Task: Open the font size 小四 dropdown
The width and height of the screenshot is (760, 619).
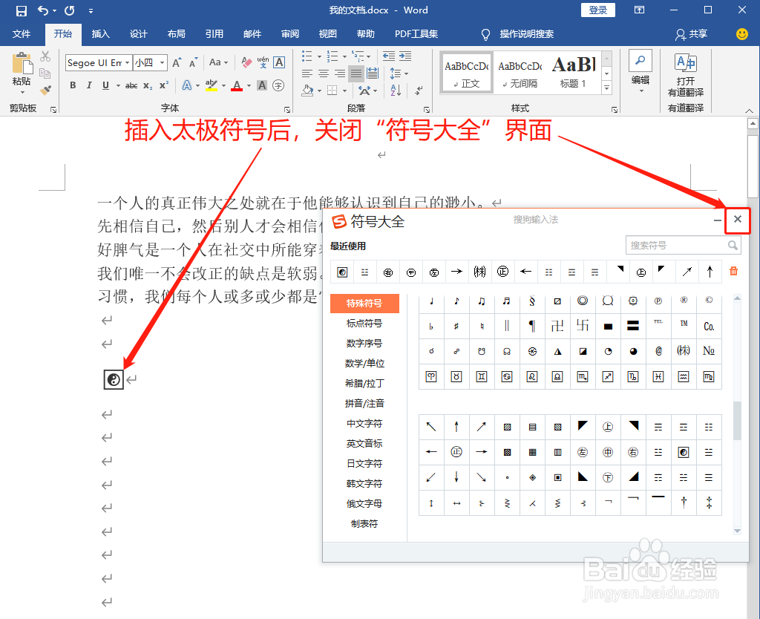Action: pos(162,62)
